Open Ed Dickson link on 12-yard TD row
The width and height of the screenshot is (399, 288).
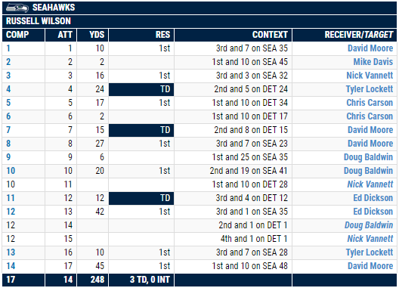tap(373, 198)
